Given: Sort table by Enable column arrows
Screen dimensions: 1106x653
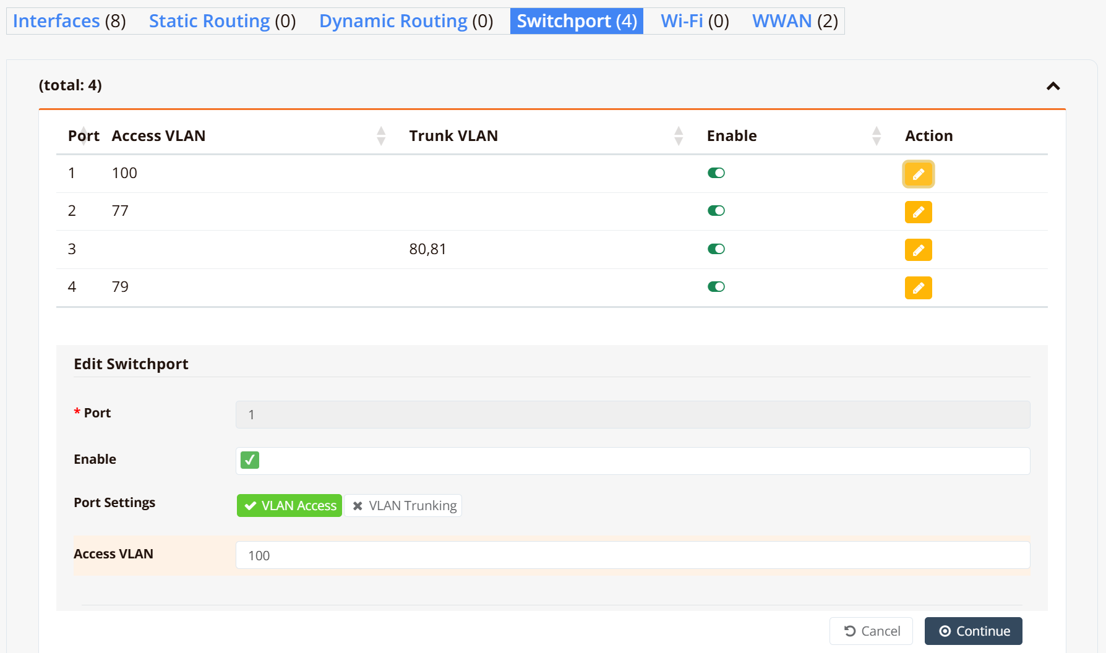Looking at the screenshot, I should [877, 136].
